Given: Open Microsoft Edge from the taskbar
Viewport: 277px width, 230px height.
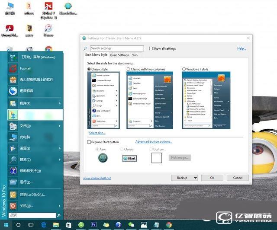Looking at the screenshot, I should pos(43,225).
